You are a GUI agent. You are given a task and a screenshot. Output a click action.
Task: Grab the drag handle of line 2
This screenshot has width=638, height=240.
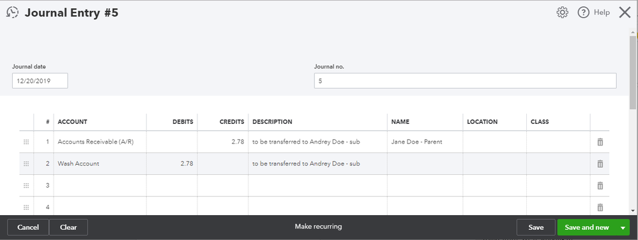point(26,163)
